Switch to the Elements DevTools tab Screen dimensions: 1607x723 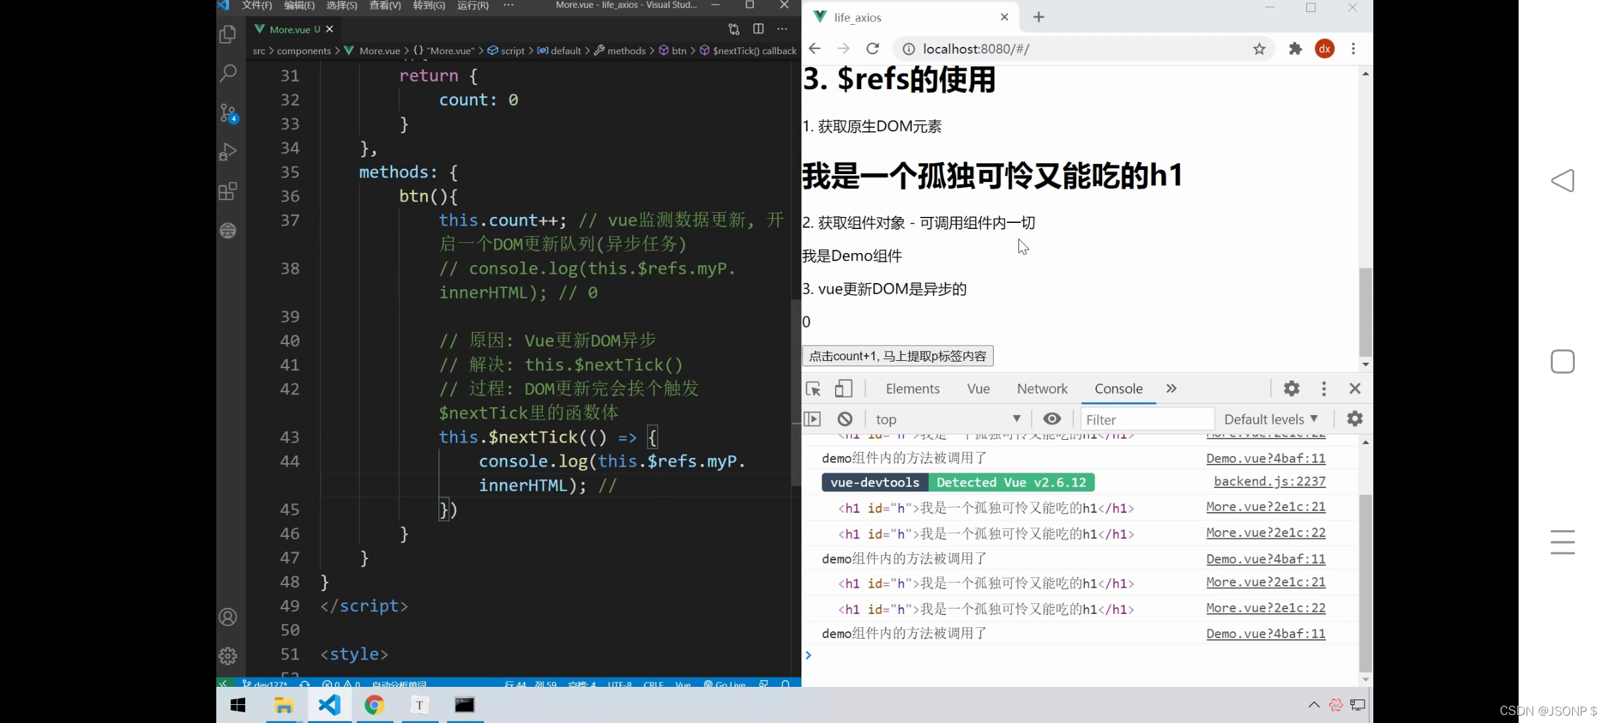[x=913, y=389]
